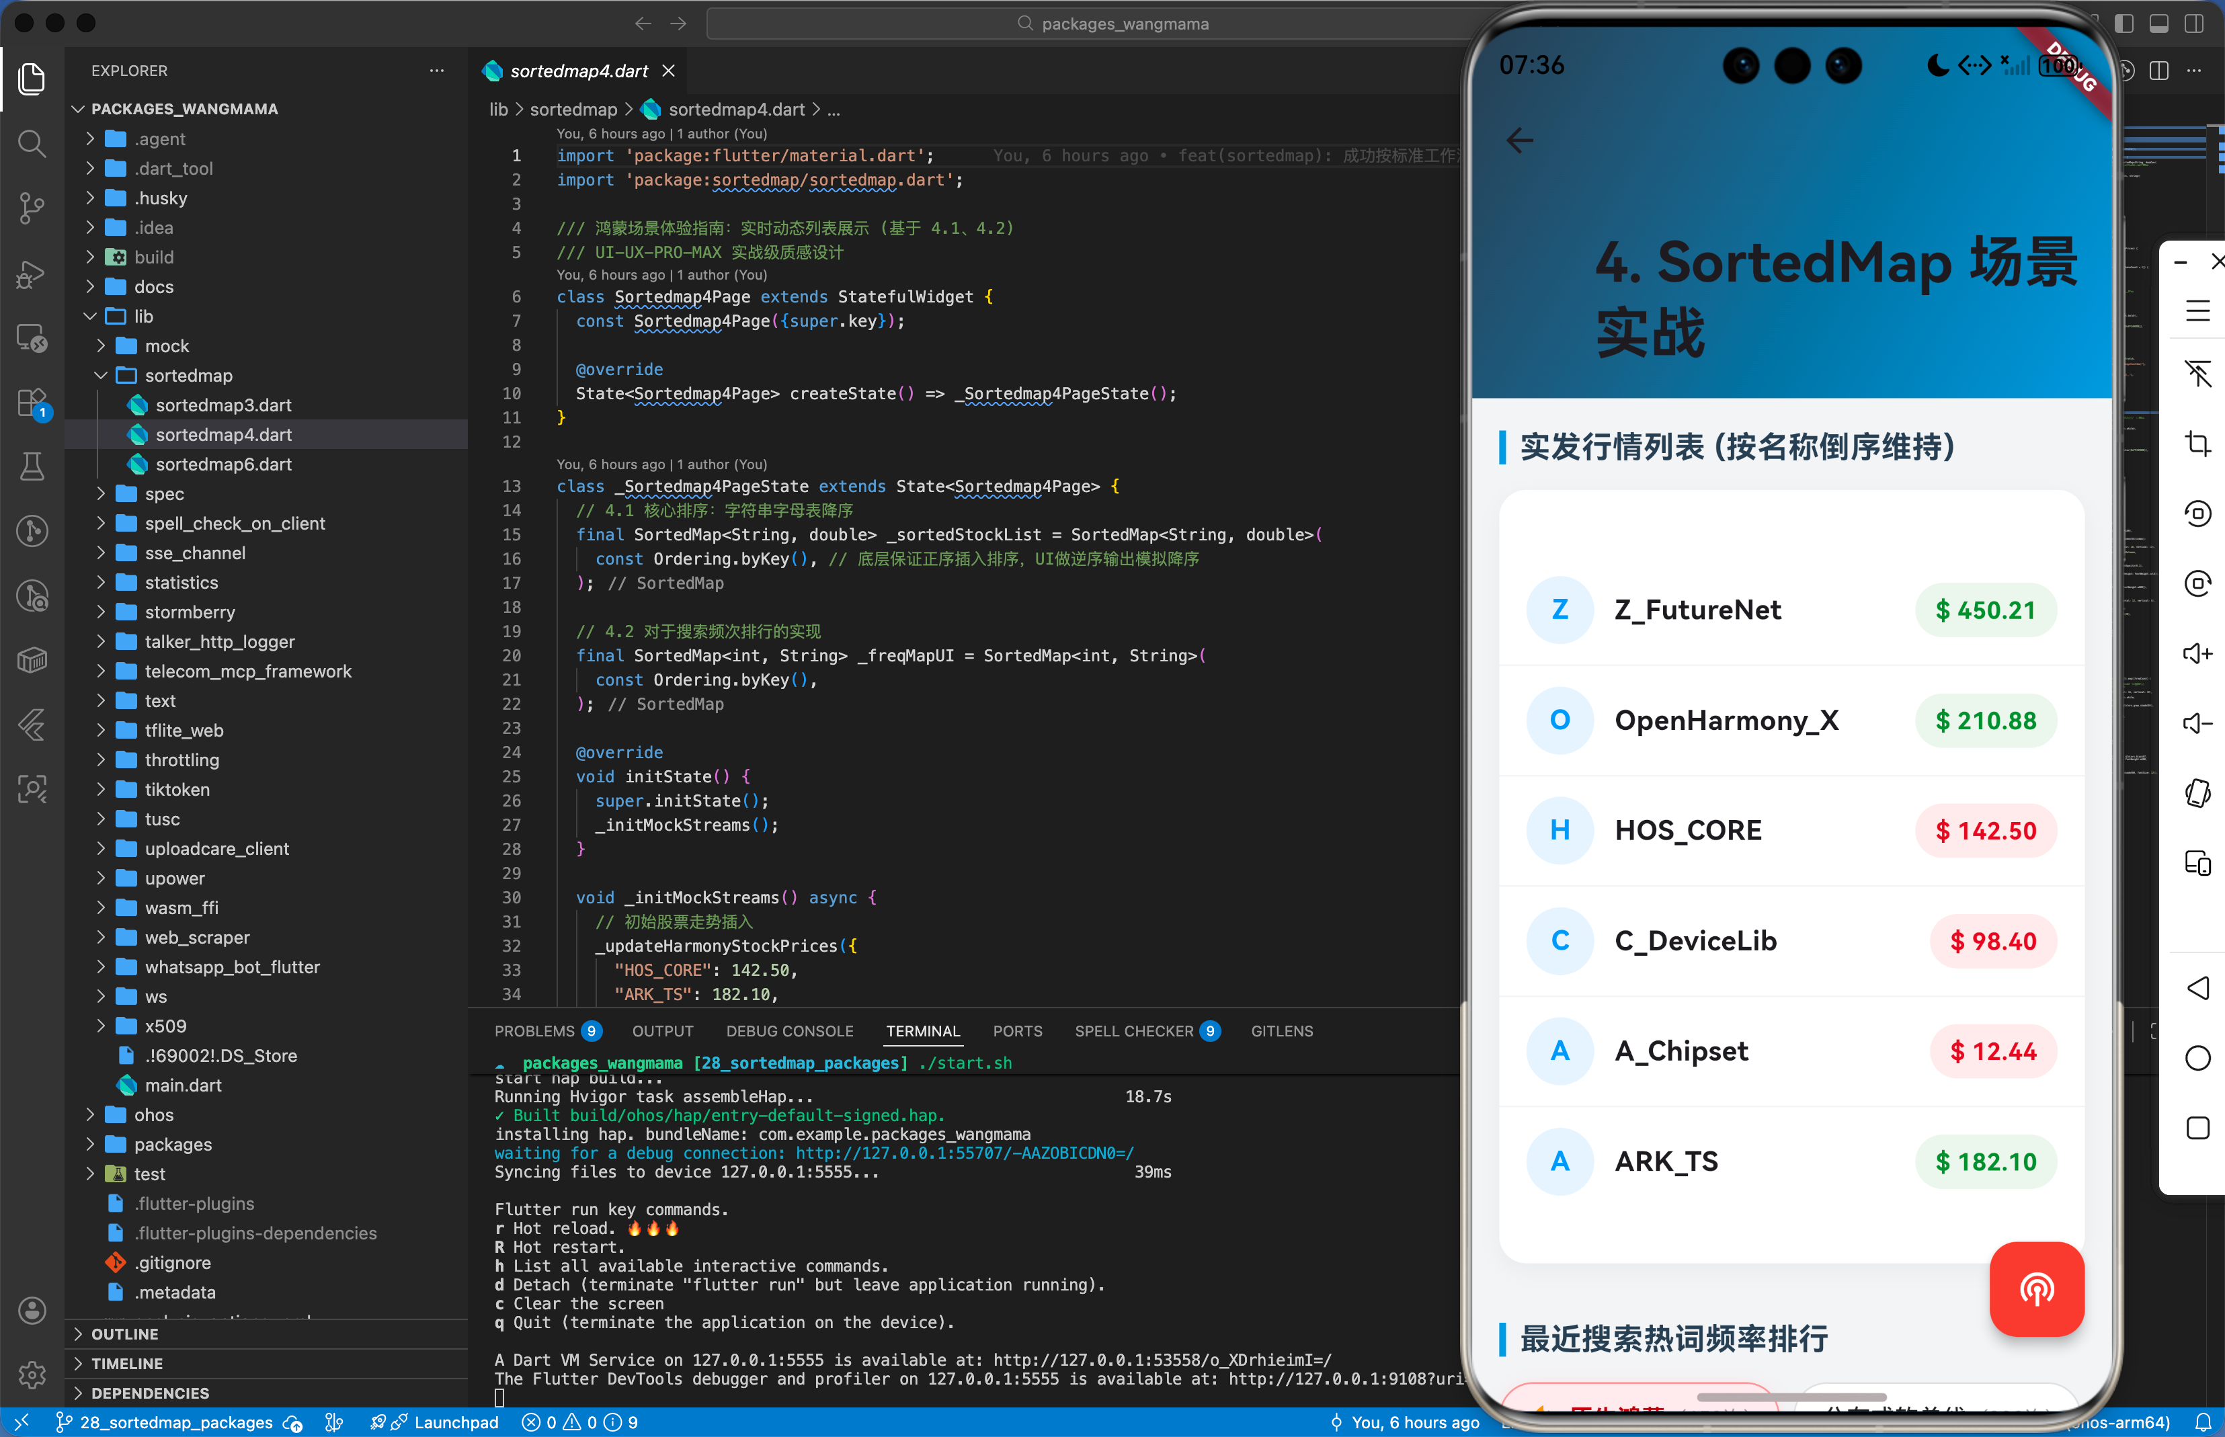Viewport: 2225px width, 1437px height.
Task: Click the Accounts icon in activity bar
Action: 32,1310
